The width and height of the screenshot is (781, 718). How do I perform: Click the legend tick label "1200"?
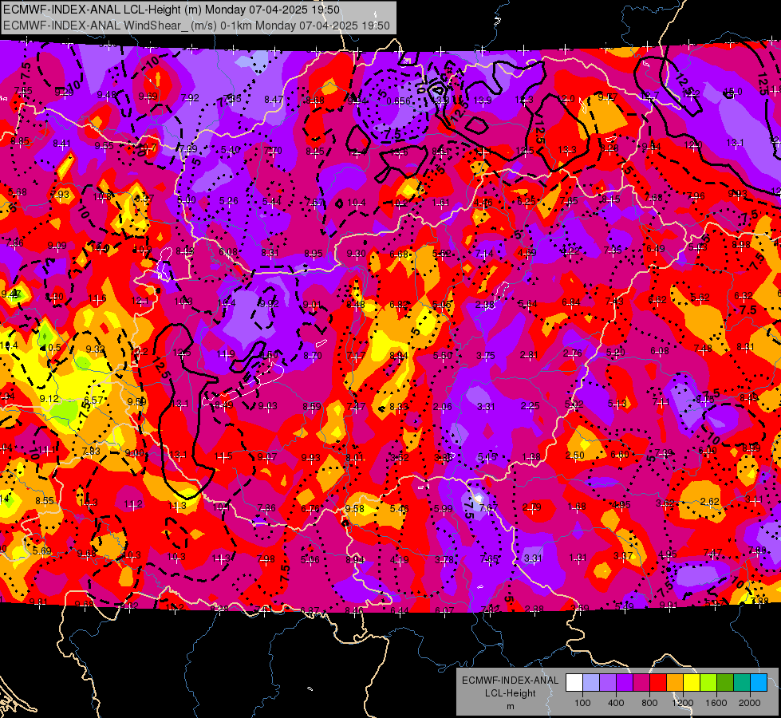pos(683,703)
